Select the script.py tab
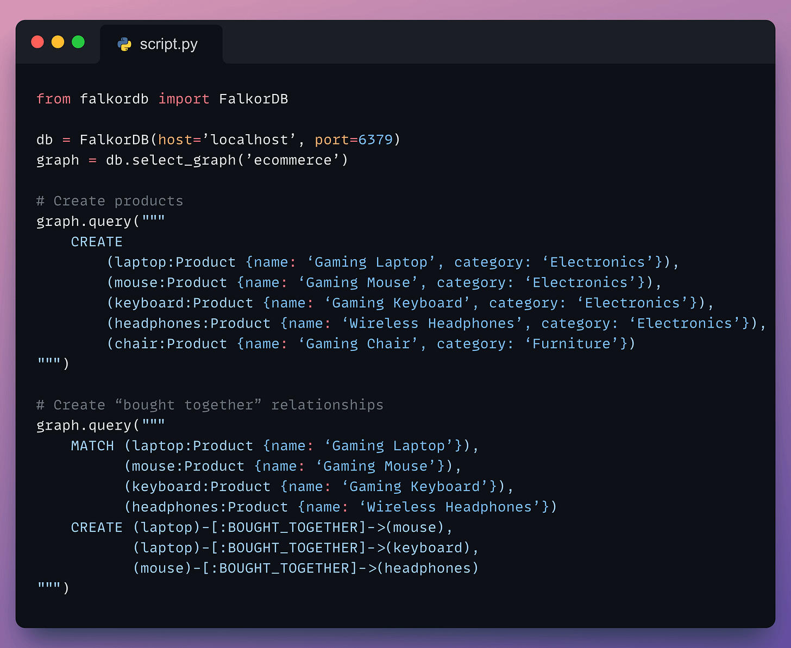 tap(161, 44)
